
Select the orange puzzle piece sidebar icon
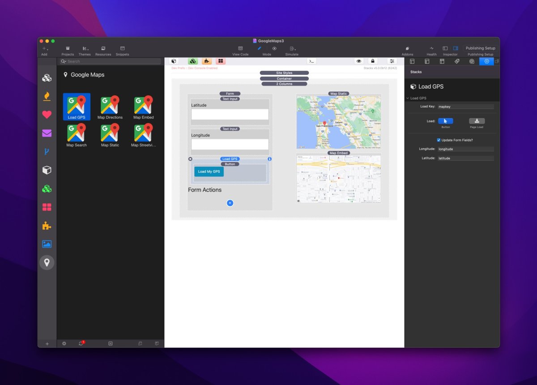(x=47, y=226)
